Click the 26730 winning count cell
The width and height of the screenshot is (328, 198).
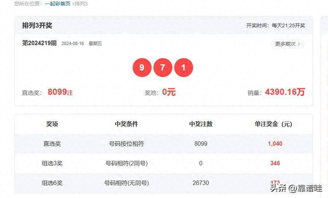(x=201, y=183)
